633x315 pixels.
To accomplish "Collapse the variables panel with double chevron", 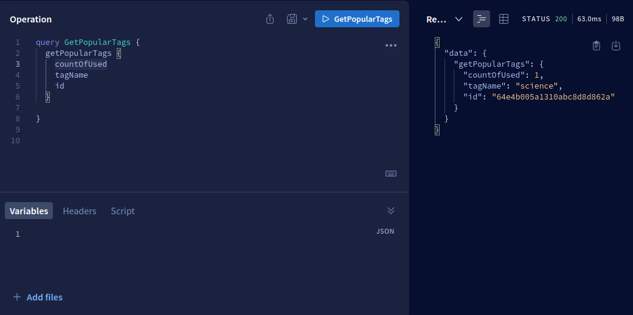I will tap(391, 210).
